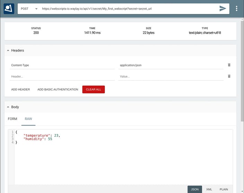244x193 pixels.
Task: Delete the empty header row
Action: 229,76
